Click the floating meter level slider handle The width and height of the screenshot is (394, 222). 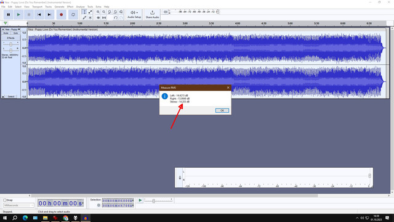tap(369, 176)
